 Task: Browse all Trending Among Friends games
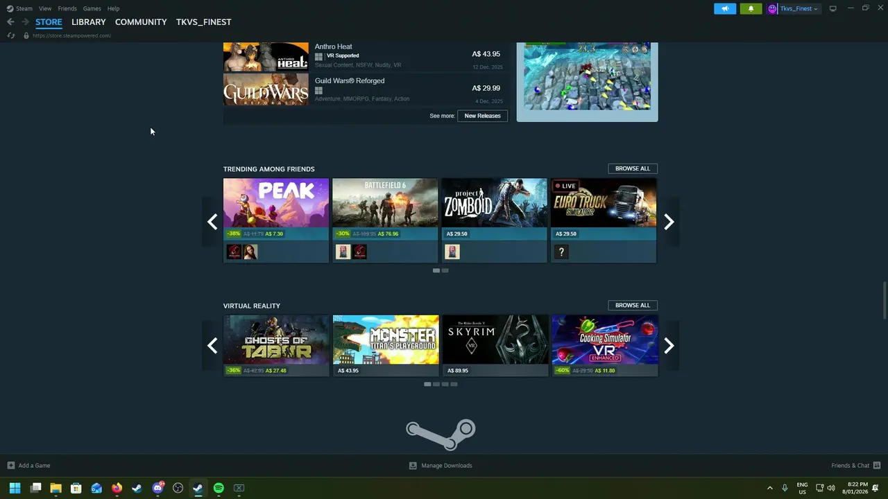tap(633, 168)
